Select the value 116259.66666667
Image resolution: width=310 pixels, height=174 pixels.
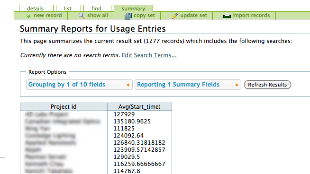[x=139, y=164]
